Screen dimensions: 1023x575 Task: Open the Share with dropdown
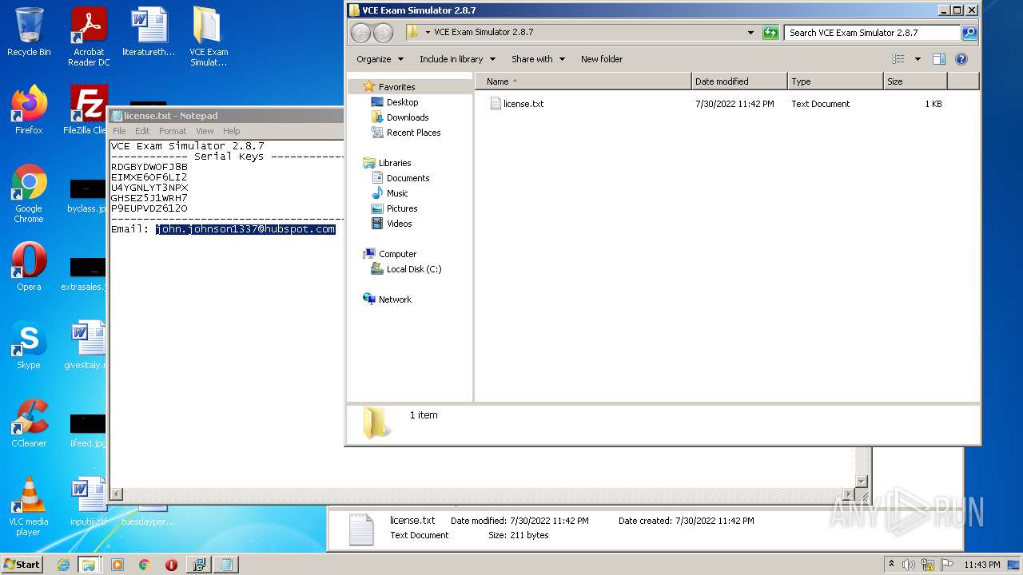(538, 59)
